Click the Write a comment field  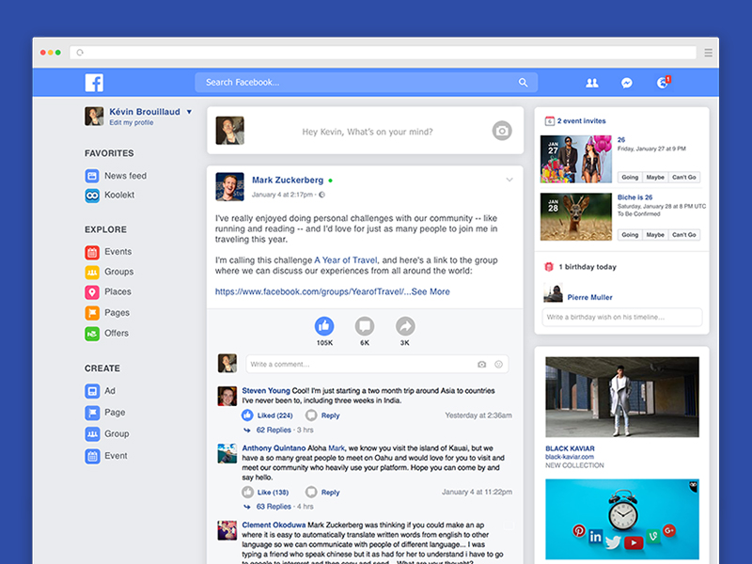pos(377,365)
